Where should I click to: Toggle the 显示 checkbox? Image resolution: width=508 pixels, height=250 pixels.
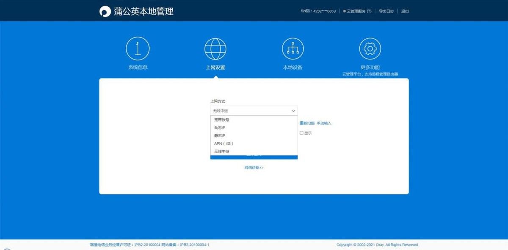click(301, 133)
